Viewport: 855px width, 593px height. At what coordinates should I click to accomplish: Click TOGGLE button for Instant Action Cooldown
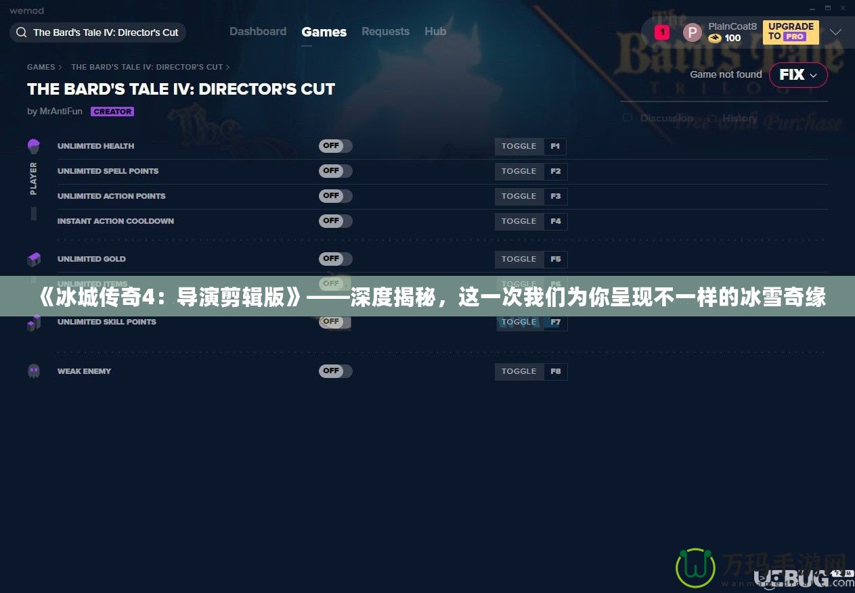(519, 221)
